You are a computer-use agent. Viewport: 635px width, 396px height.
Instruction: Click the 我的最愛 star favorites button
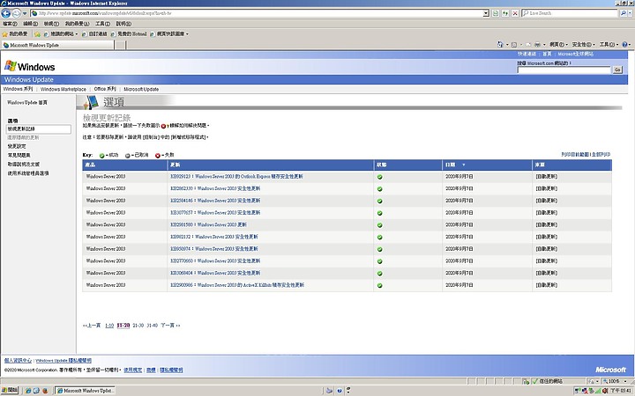pos(15,34)
